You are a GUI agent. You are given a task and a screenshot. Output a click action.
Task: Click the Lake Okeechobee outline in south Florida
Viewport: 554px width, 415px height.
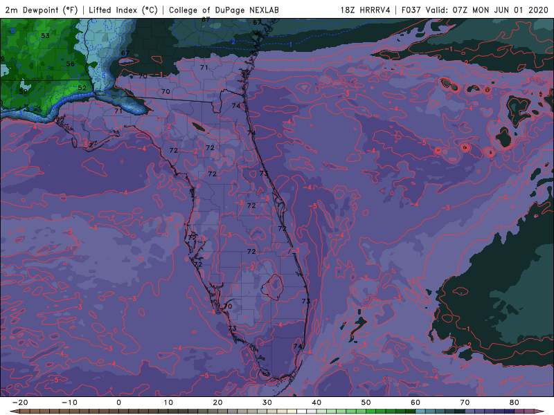tap(272, 287)
